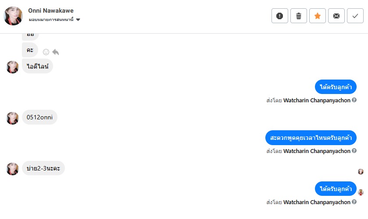368x219 pixels.
Task: Delete conversation using the trash icon
Action: coord(299,16)
